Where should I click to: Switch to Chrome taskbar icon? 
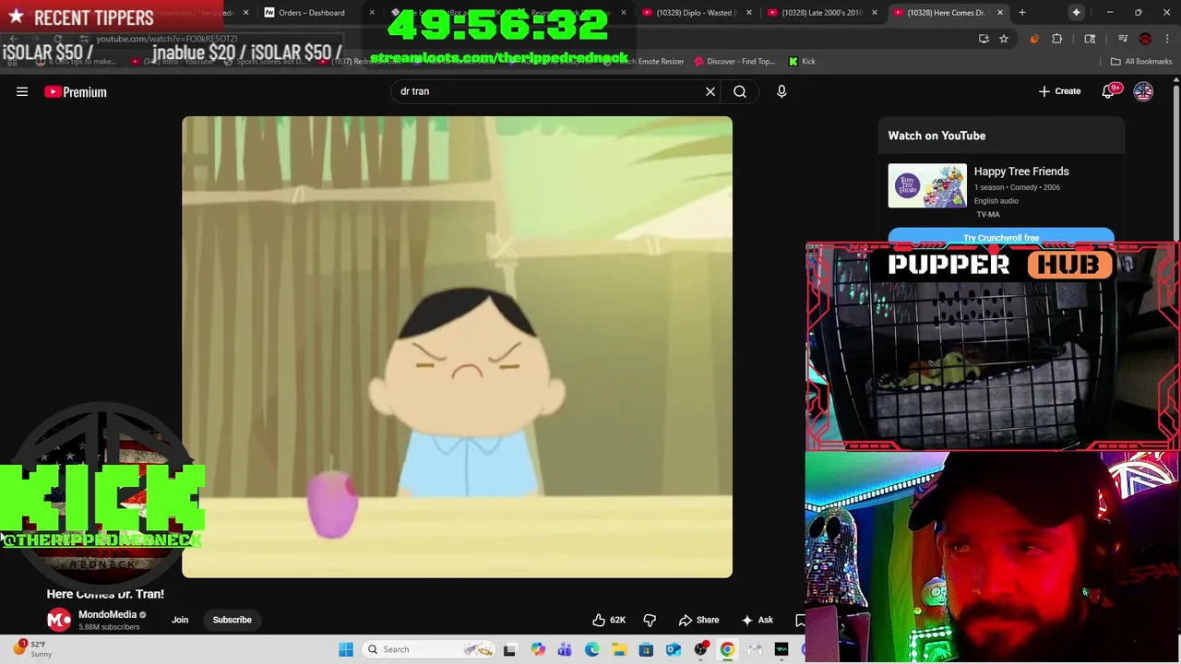pos(727,649)
